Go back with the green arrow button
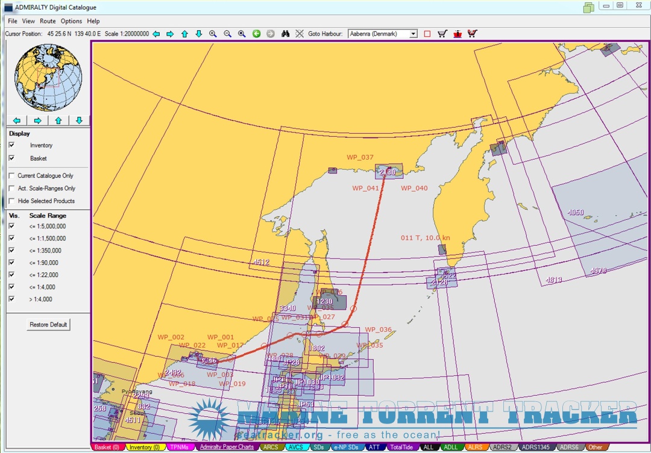 pos(257,34)
